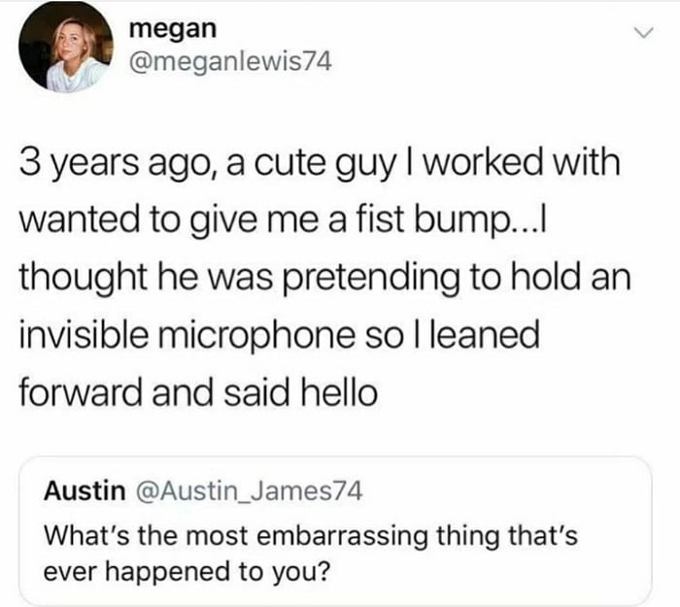Image resolution: width=680 pixels, height=607 pixels.
Task: Click the Austin display name
Action: click(85, 490)
